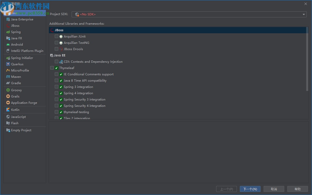Click the 帮助 help button

pyautogui.click(x=298, y=189)
